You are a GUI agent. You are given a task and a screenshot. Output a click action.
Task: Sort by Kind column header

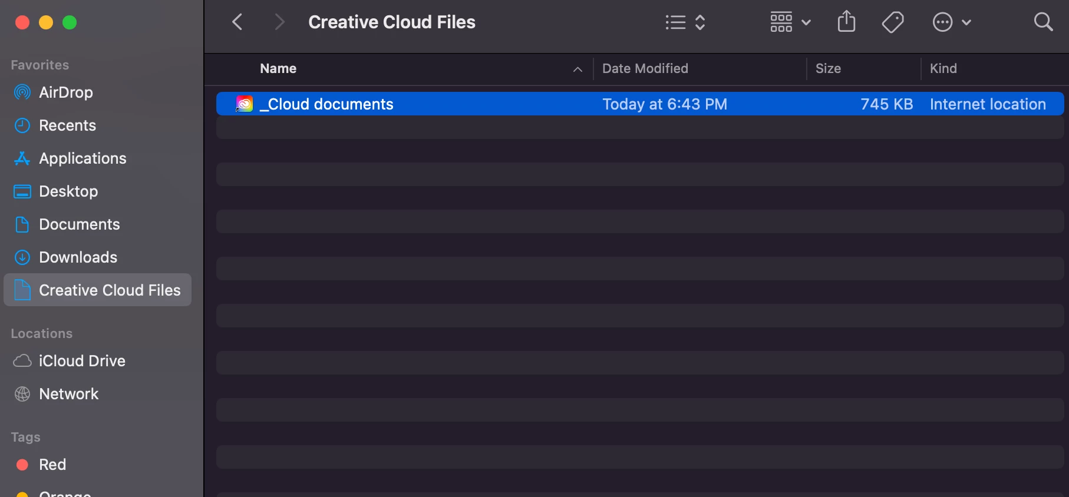coord(943,68)
